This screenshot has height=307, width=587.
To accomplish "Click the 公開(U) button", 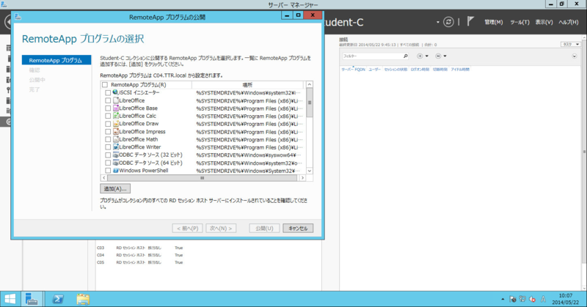I will click(x=264, y=228).
